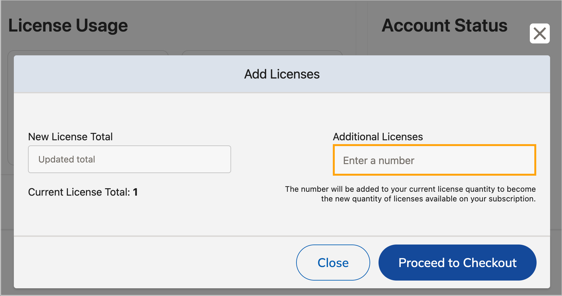Viewport: 562px width, 296px height.
Task: Click the Additional Licenses number field
Action: (x=434, y=160)
